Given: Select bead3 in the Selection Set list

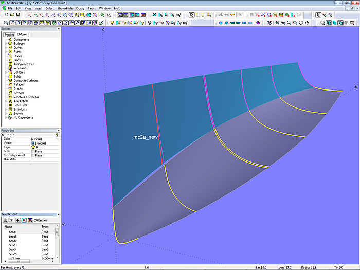Looking at the screenshot, I should tap(12, 245).
